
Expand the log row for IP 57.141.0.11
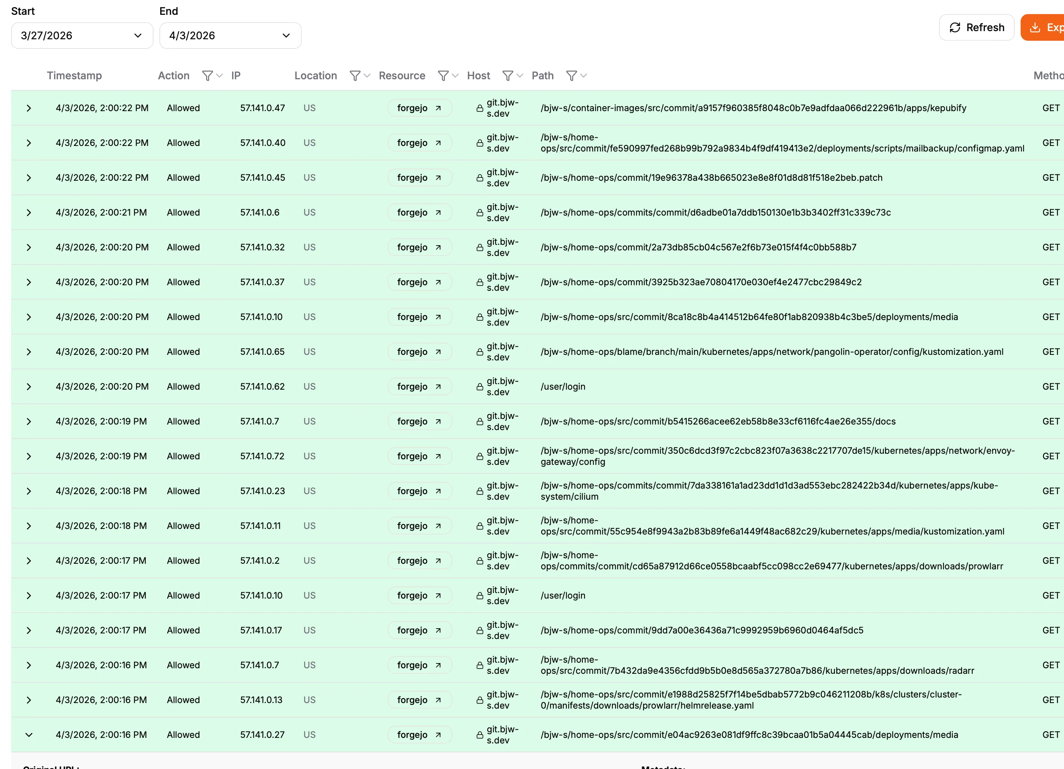(29, 526)
